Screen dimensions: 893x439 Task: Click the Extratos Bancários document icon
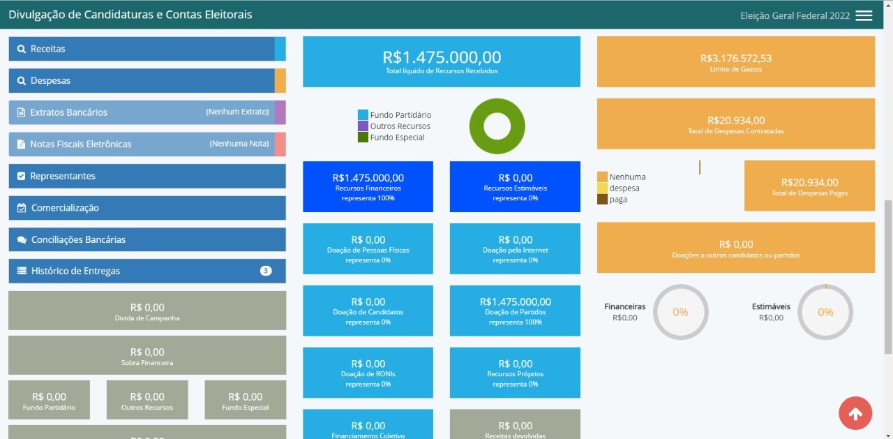tap(21, 112)
